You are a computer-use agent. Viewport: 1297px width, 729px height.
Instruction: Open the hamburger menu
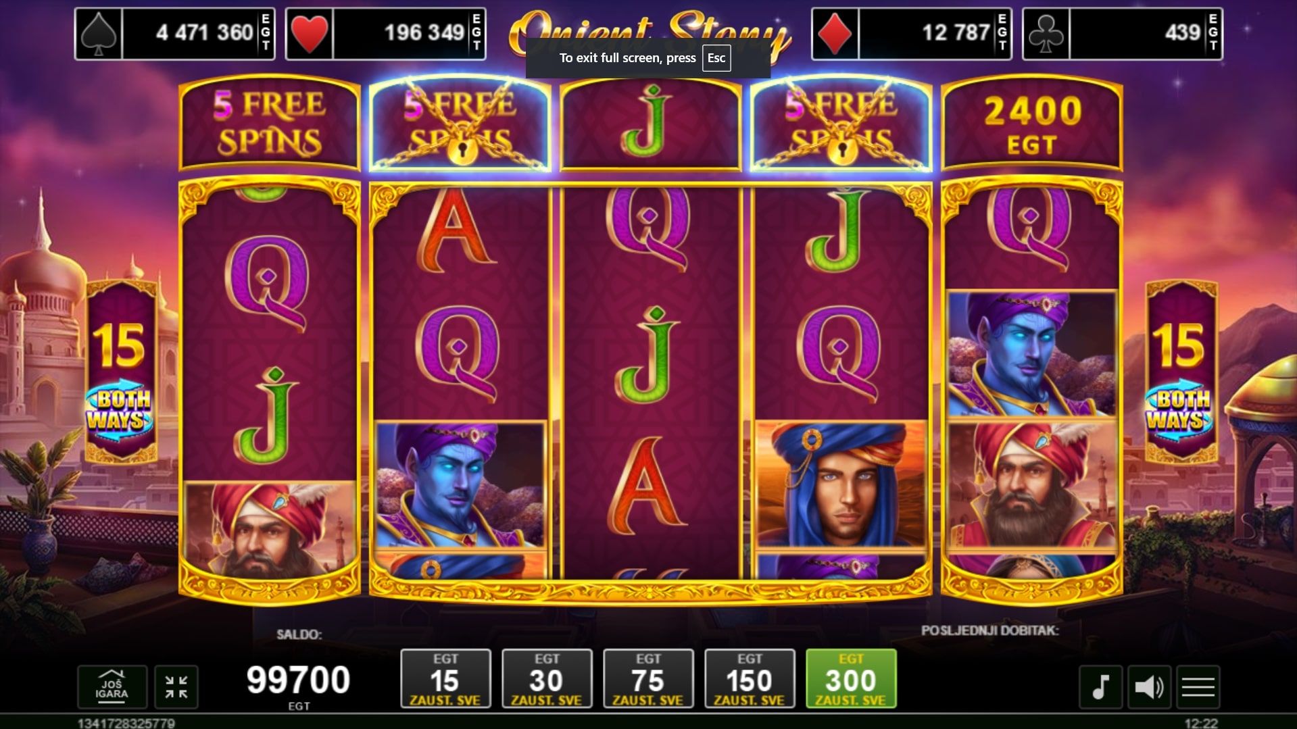tap(1198, 687)
